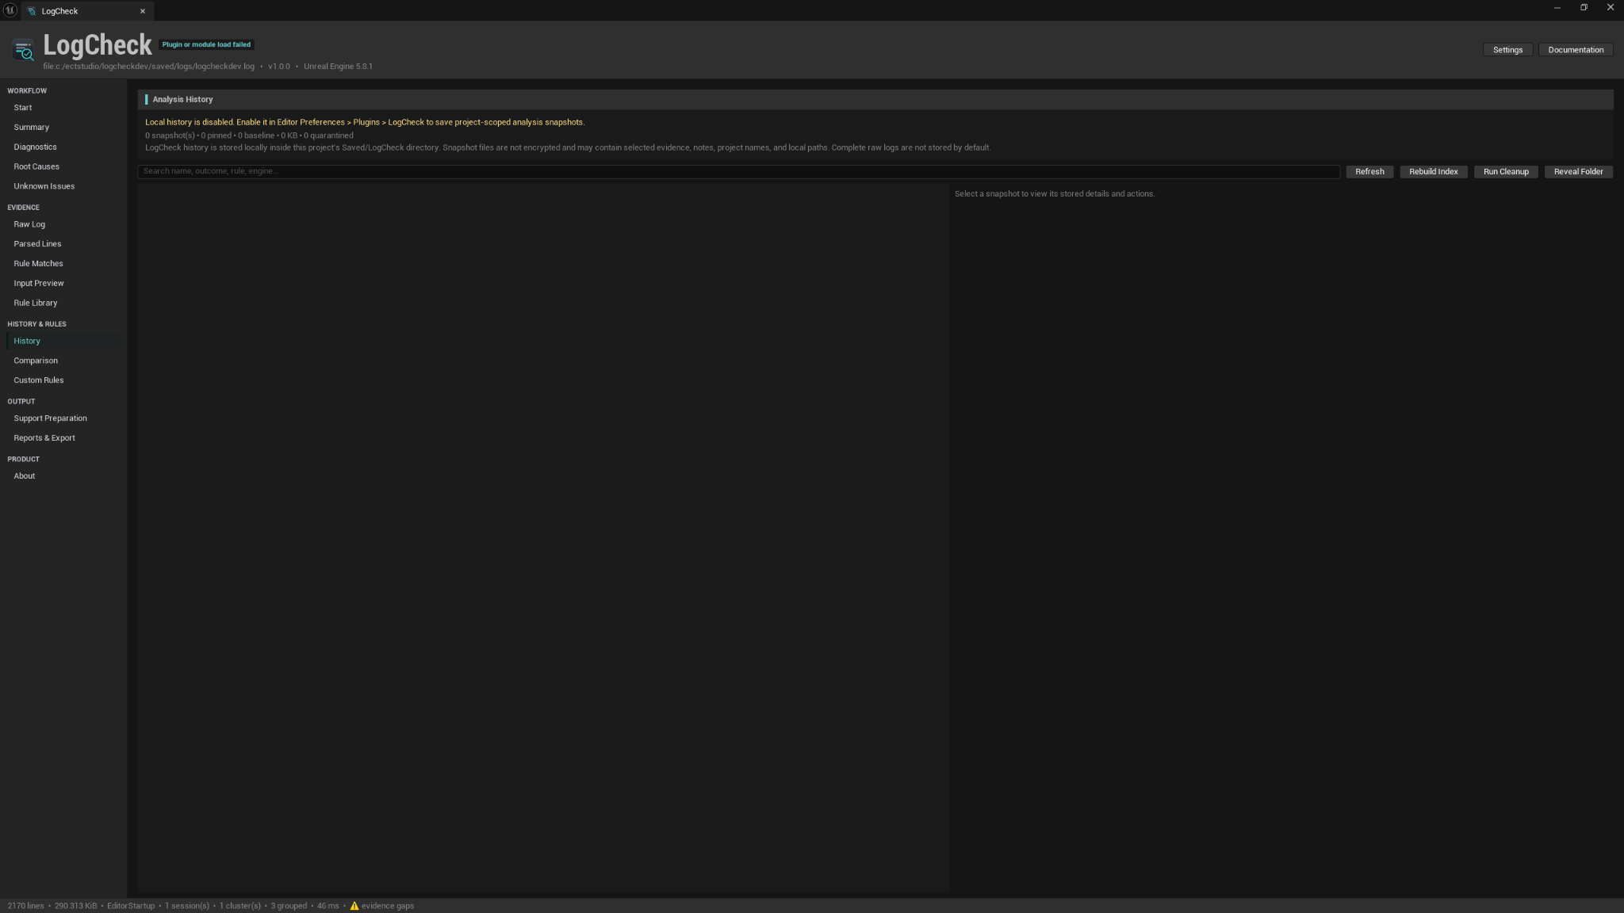Refresh the analysis history
This screenshot has height=913, width=1624.
pos(1369,172)
